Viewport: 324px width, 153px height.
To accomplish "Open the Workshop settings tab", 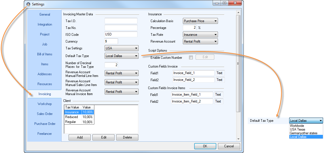I will [45, 104].
